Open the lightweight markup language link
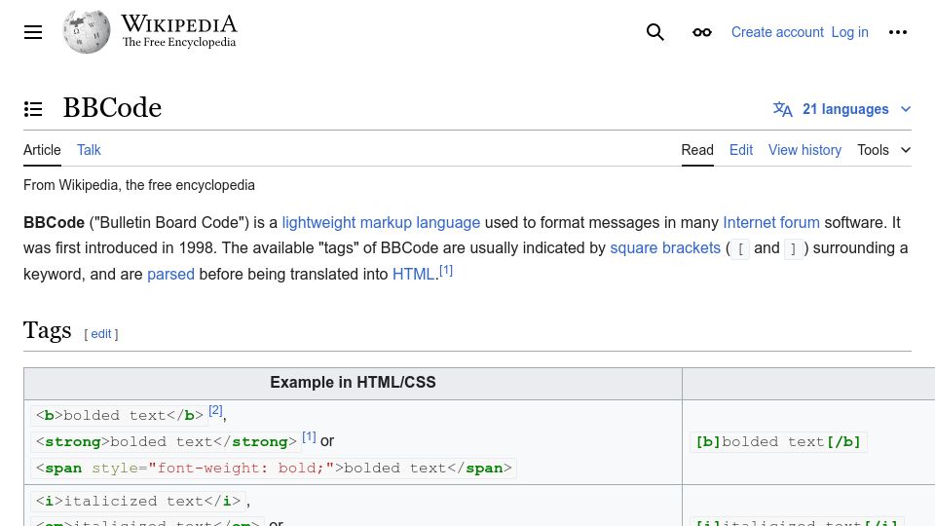The image size is (935, 526). click(x=381, y=222)
